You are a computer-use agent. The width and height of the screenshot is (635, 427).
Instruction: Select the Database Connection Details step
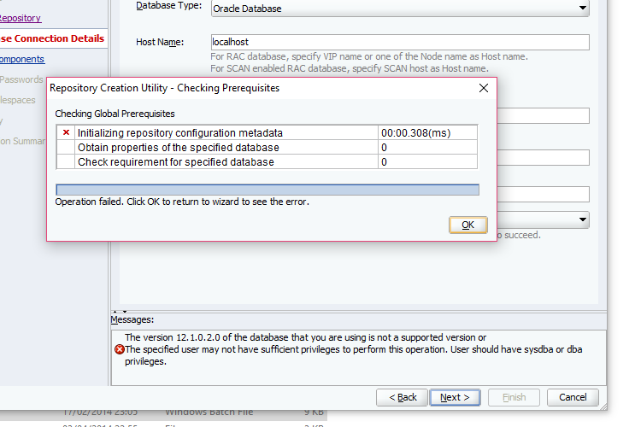53,38
